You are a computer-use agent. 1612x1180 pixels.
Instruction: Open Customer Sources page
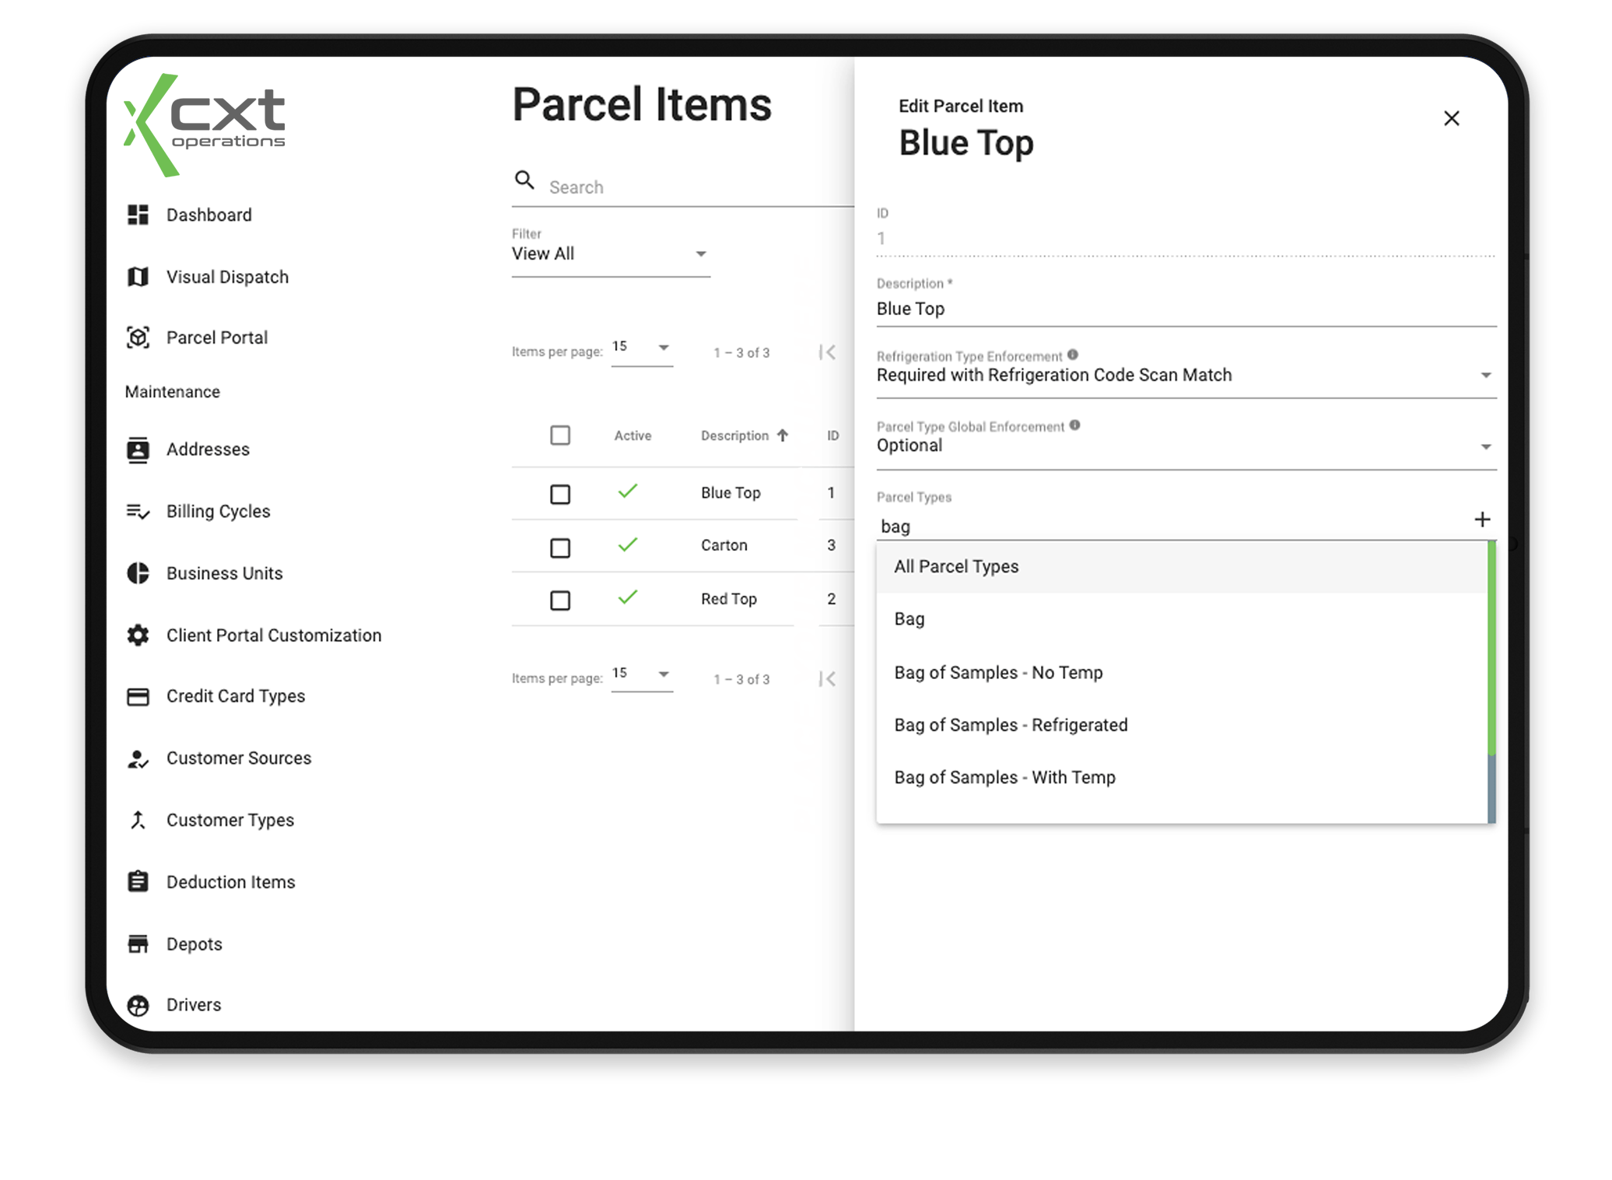(x=239, y=758)
